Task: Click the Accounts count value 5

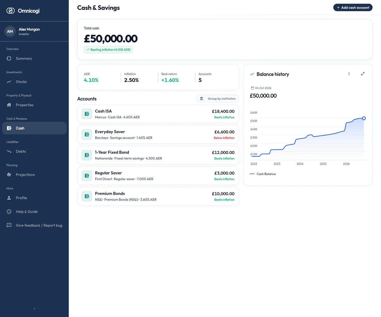Action: click(200, 80)
